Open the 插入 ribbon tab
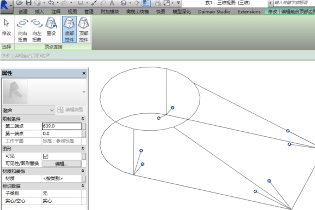315x210 pixels. pyautogui.click(x=39, y=11)
